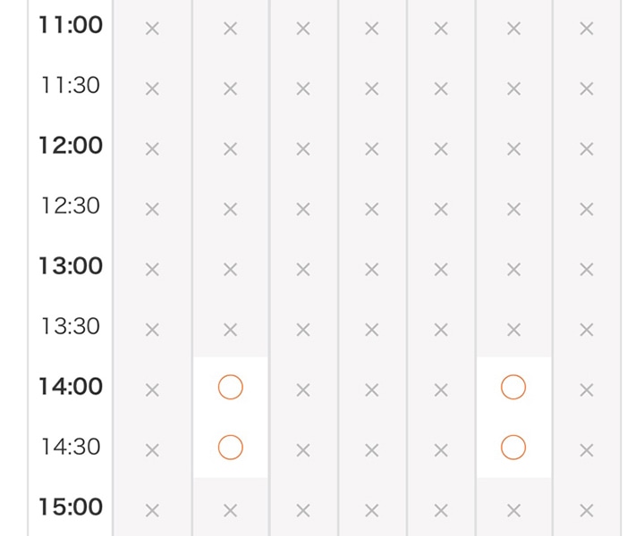Click the 11:00 time label
This screenshot has width=644, height=536.
pos(71,25)
